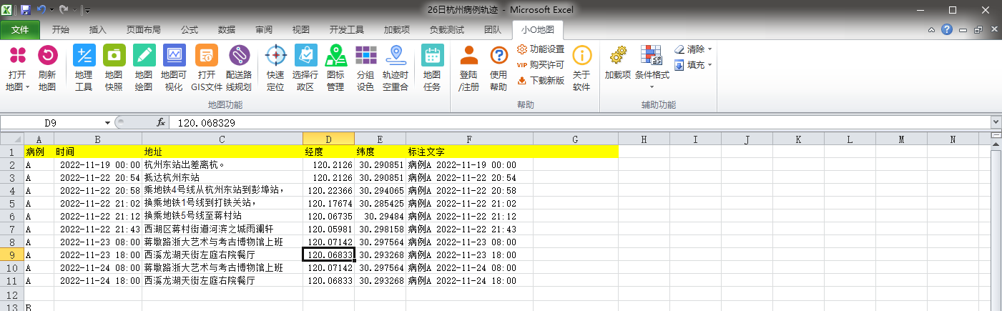
Task: Switch to the 公式 formulas tab
Action: coord(190,30)
